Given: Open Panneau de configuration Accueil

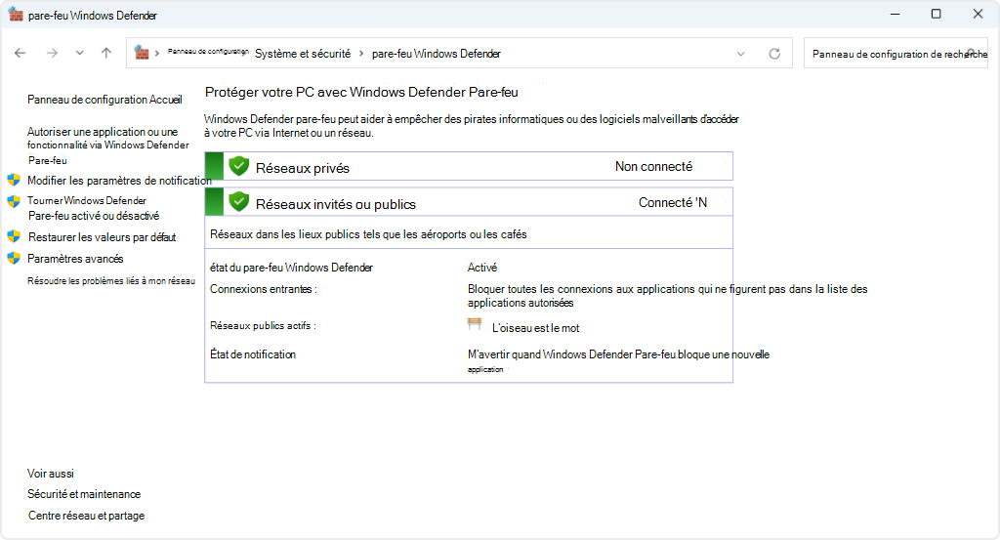Looking at the screenshot, I should (104, 100).
